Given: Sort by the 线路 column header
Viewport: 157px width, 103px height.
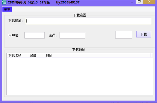Looking at the screenshot, I should (36, 55).
